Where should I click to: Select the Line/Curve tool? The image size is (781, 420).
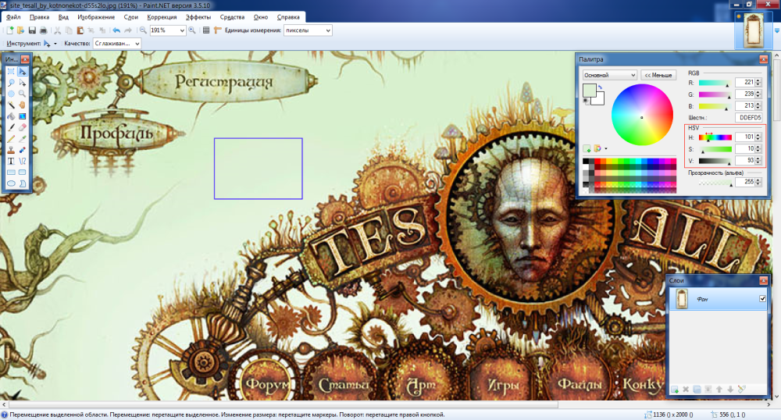coord(23,162)
